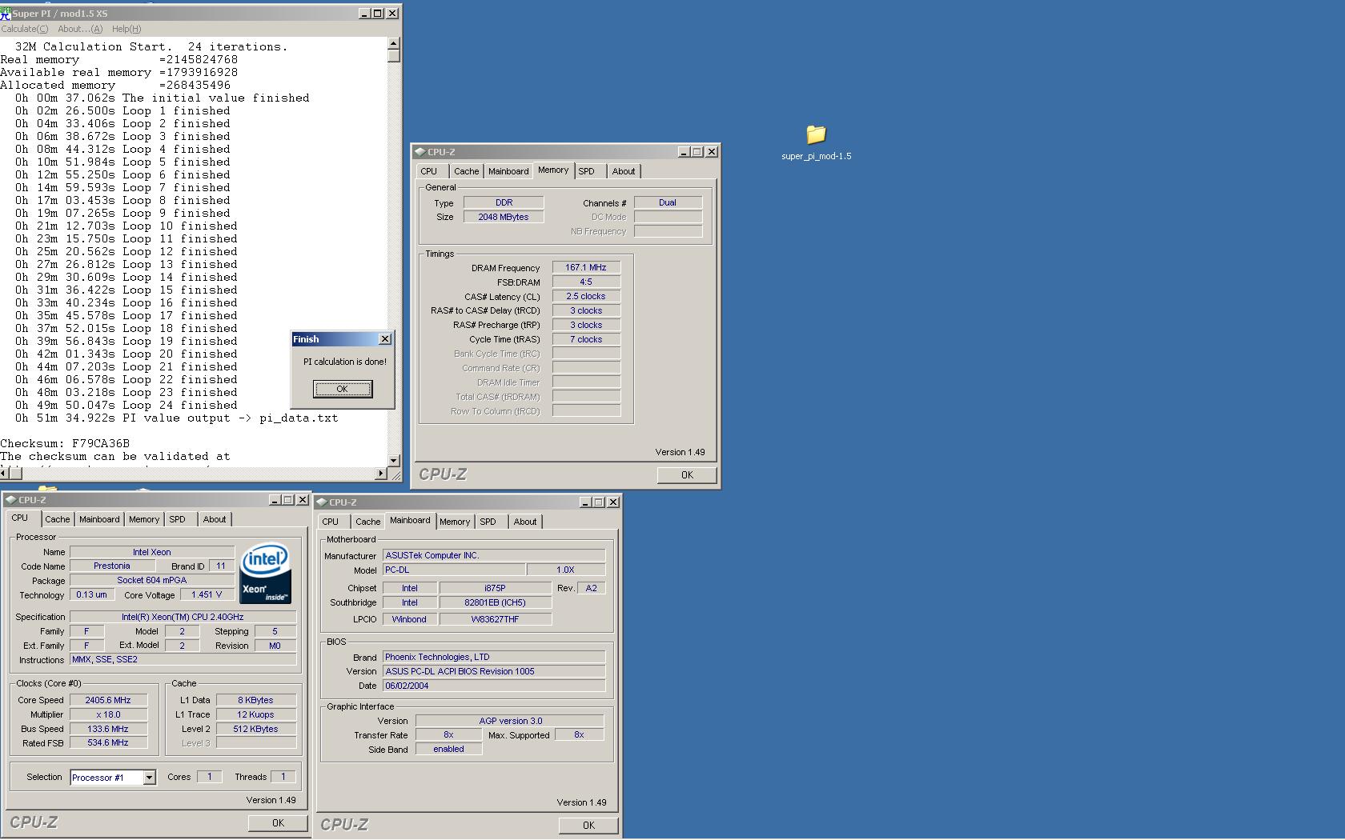Open Cache tab in processor CPU-Z window
1345x840 pixels.
(58, 519)
